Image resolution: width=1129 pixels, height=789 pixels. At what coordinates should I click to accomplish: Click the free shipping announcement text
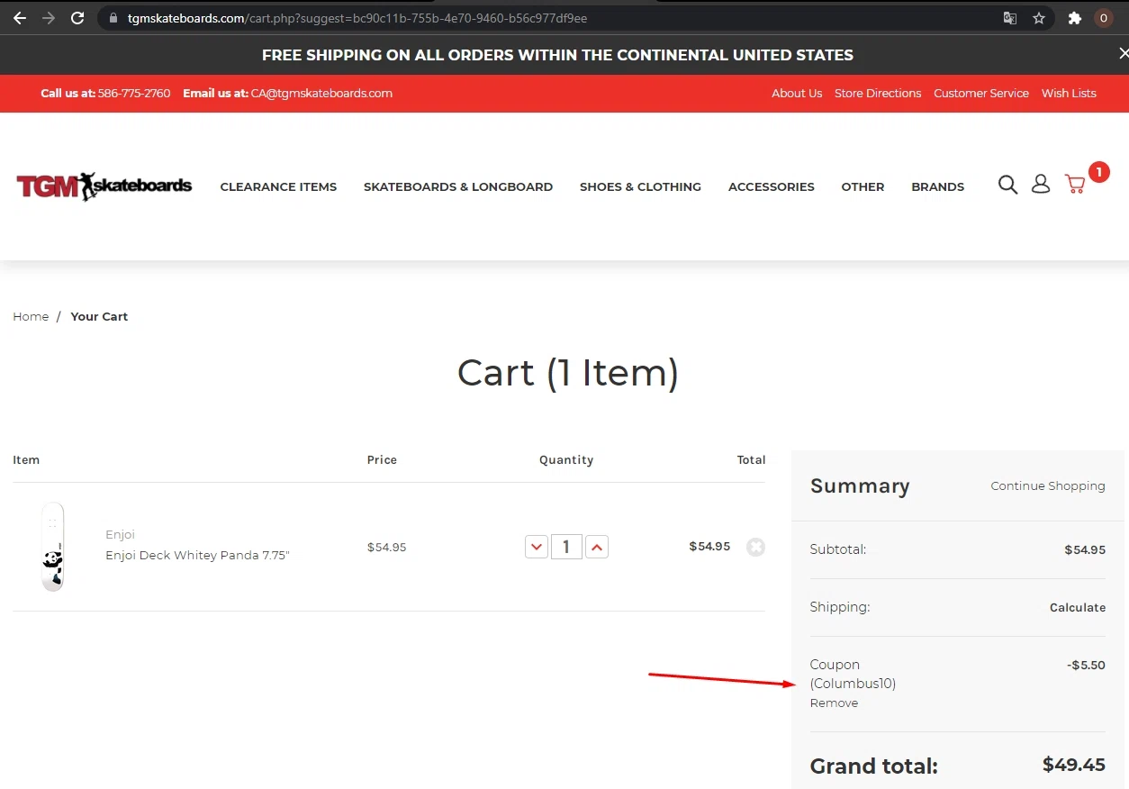(x=557, y=55)
